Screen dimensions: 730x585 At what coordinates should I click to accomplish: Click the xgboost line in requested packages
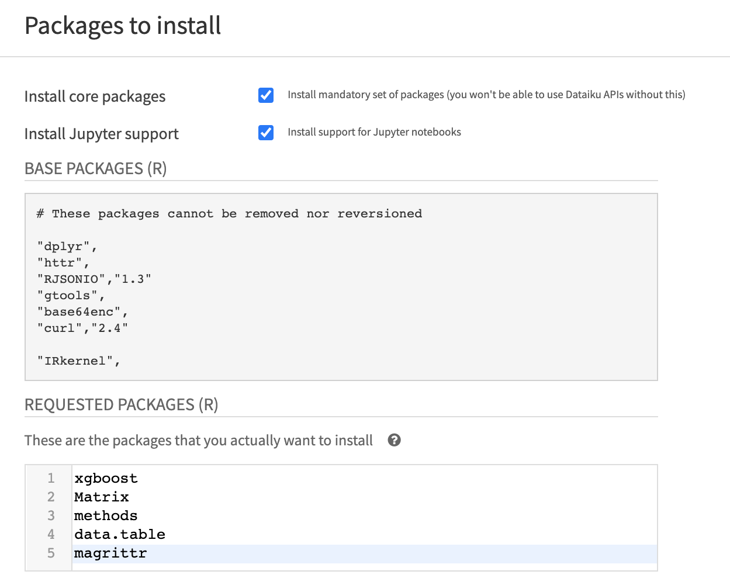pos(106,479)
